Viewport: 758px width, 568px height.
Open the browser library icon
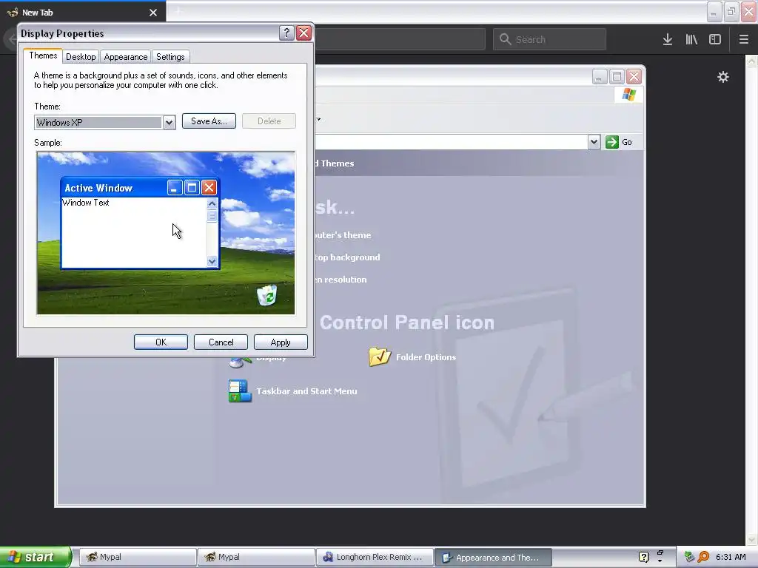click(x=691, y=40)
